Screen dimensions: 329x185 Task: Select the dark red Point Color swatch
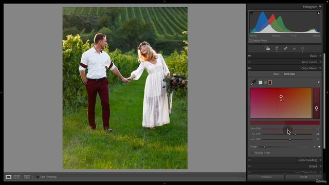pos(270,82)
